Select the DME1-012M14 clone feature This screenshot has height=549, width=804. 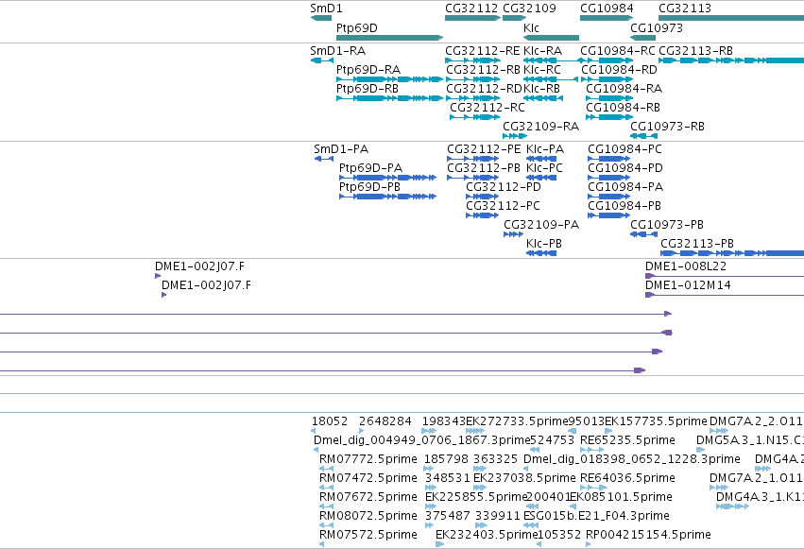point(725,295)
